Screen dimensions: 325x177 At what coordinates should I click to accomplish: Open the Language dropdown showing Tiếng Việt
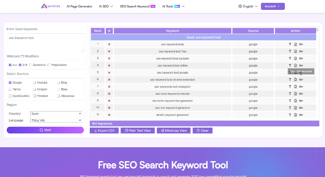[56, 120]
